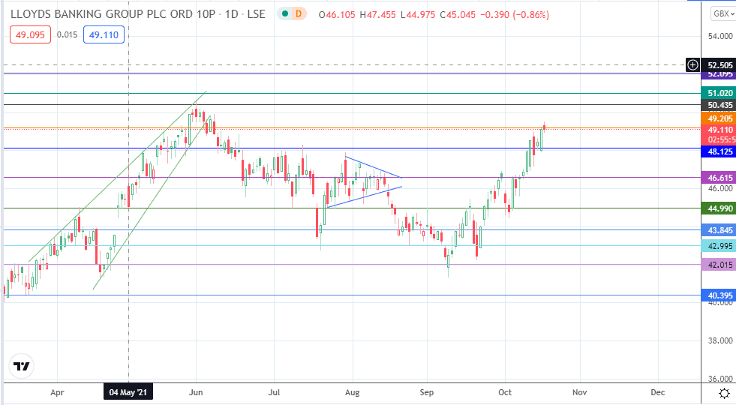The height and width of the screenshot is (405, 736).
Task: Click the blue 49.110 buy price button
Action: tap(104, 34)
